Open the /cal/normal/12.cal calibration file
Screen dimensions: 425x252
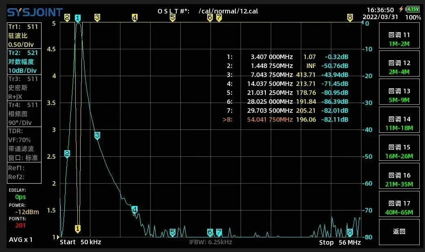(228, 11)
